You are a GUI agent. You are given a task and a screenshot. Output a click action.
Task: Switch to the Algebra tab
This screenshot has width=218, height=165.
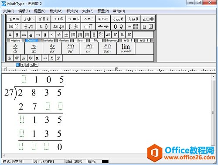16,41
